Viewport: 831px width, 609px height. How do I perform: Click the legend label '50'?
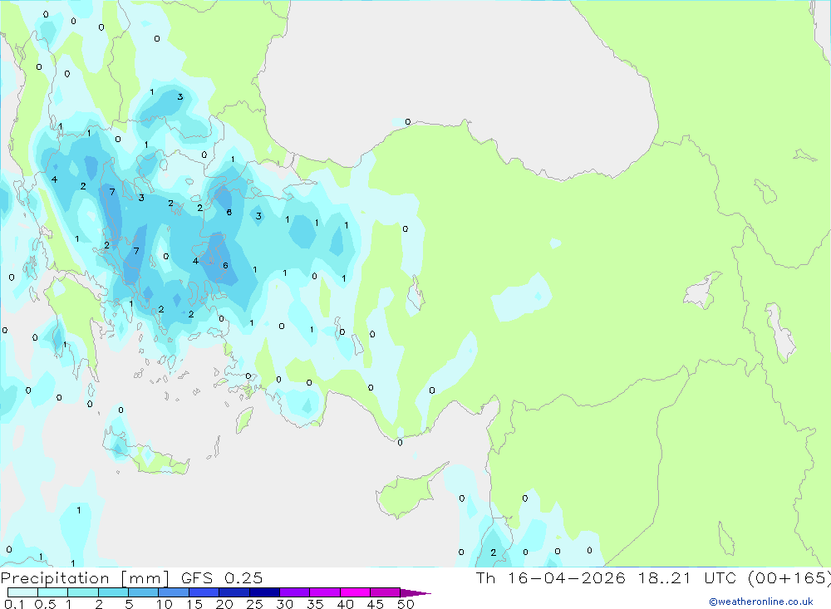pos(406,604)
